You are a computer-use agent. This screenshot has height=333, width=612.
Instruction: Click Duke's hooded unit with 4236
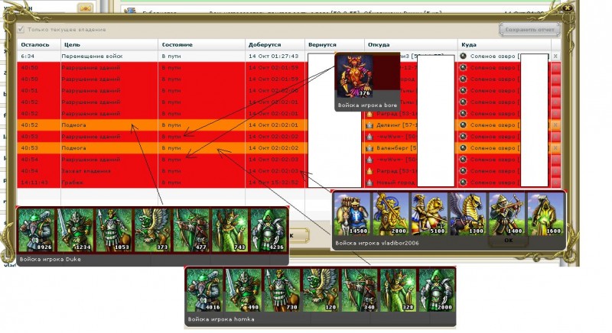click(269, 230)
